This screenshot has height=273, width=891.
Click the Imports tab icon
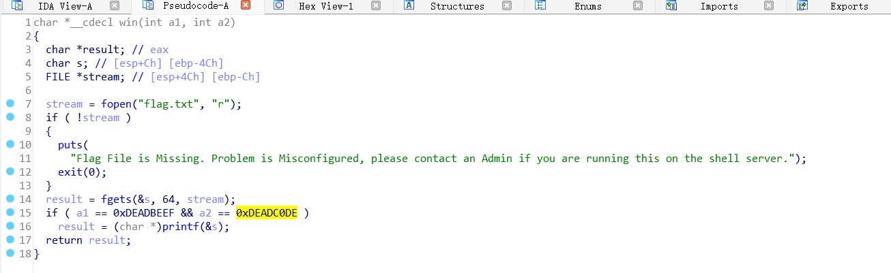point(671,6)
